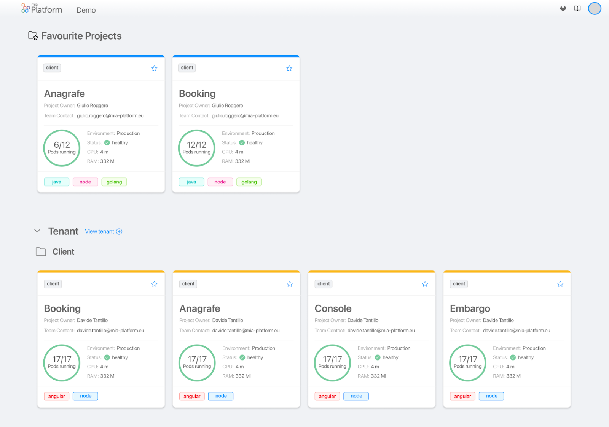Image resolution: width=609 pixels, height=427 pixels.
Task: Favourite the Embargo project
Action: (x=560, y=283)
